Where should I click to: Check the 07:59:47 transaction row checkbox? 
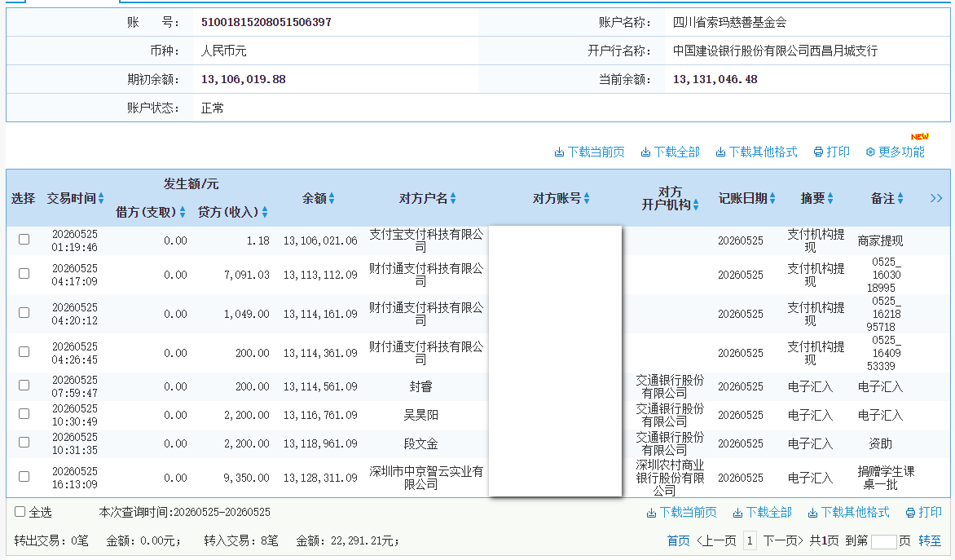click(x=24, y=385)
